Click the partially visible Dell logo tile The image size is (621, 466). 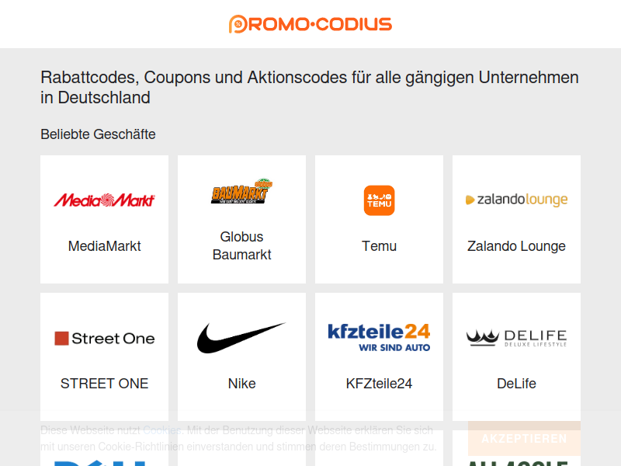coord(105,448)
